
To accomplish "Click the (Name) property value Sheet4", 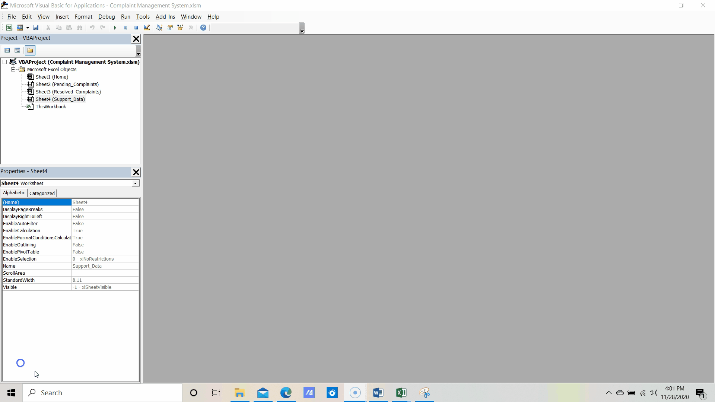I will [x=105, y=202].
